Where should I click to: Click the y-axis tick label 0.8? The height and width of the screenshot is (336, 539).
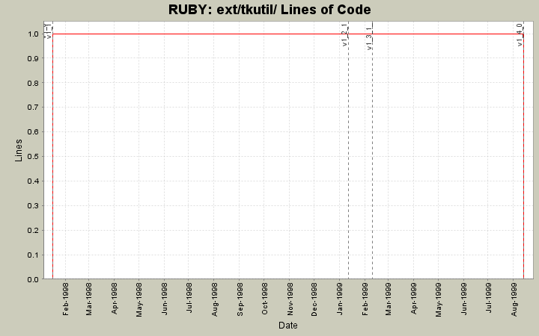point(33,83)
